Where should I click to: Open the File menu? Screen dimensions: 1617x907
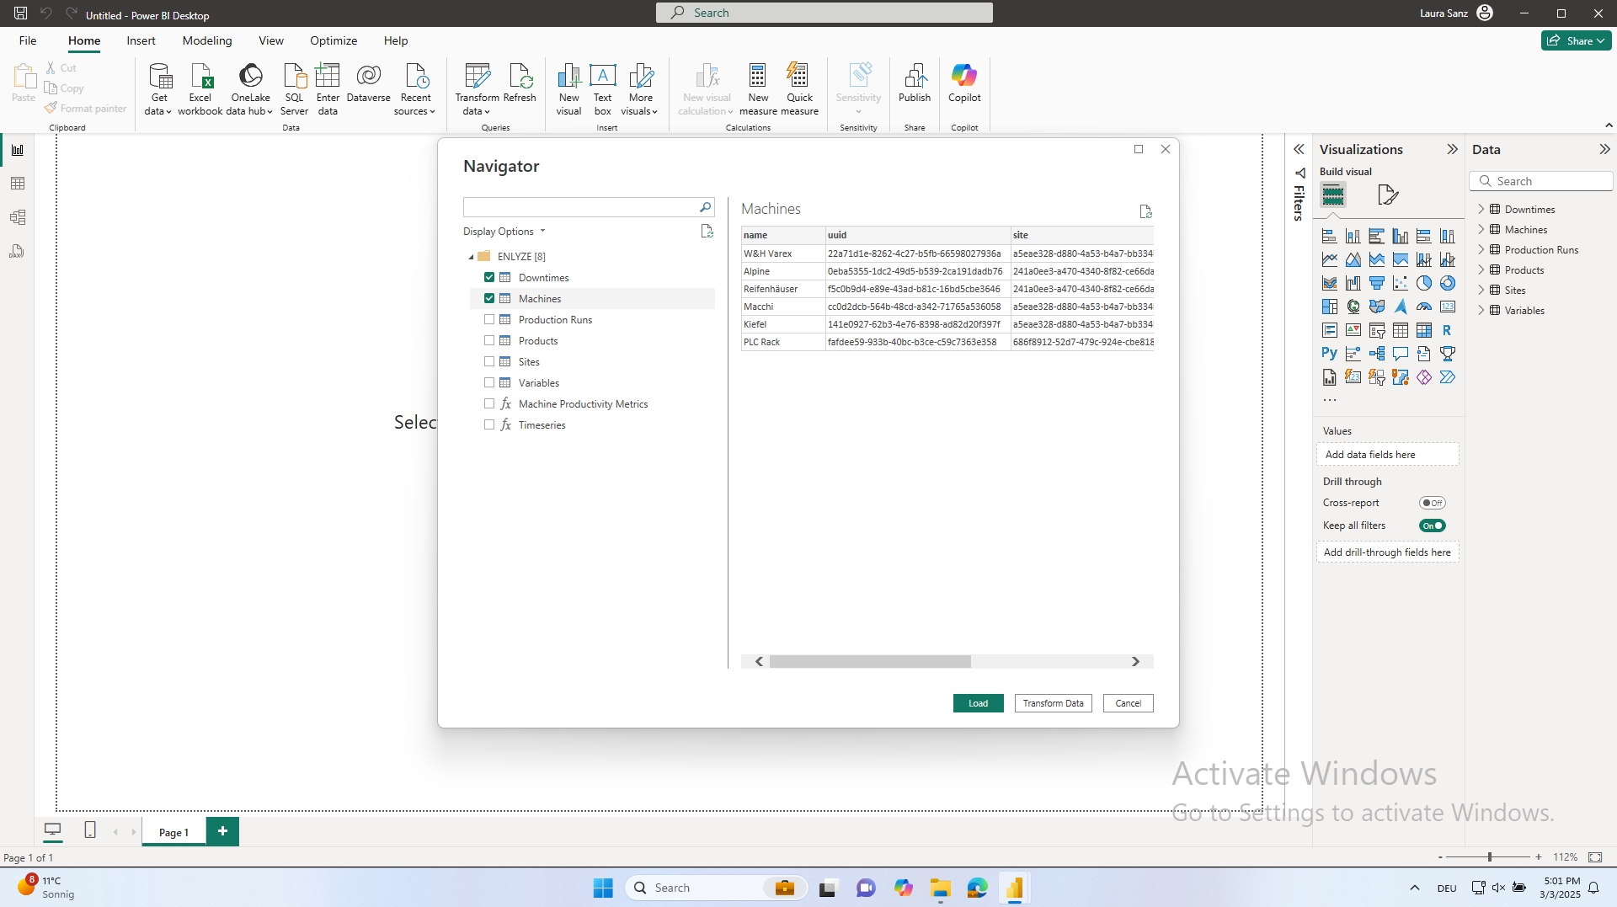28,40
